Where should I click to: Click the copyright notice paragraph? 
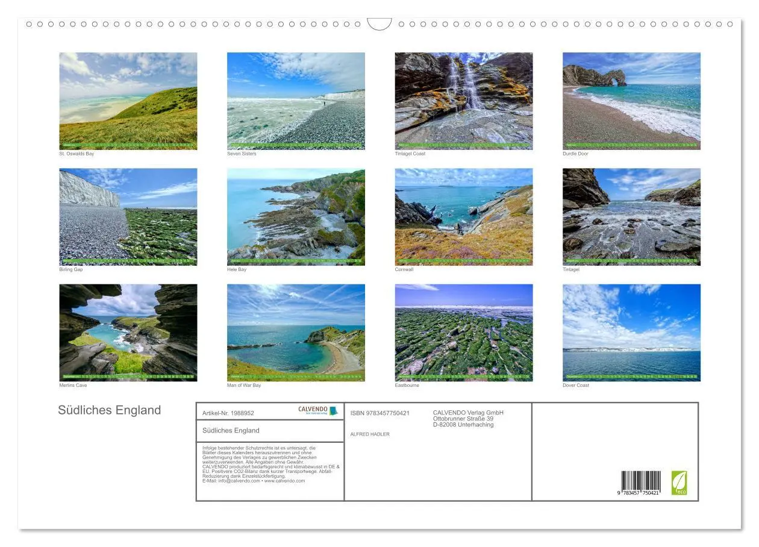(271, 464)
